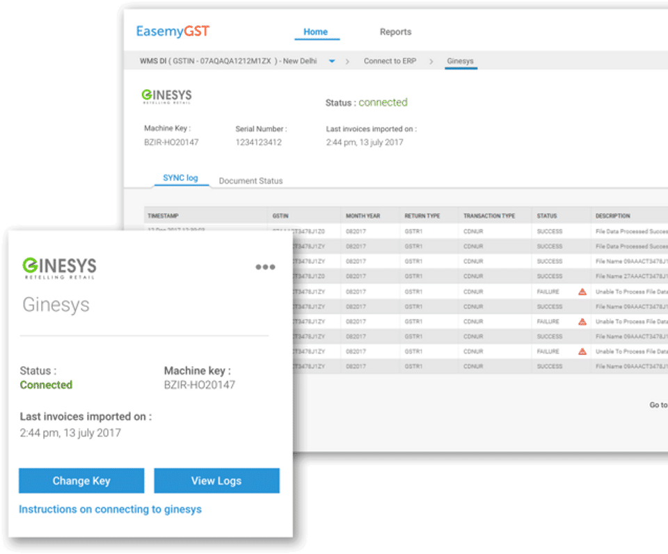Select machine key BZIR-HO20147 on the card
Image resolution: width=668 pixels, height=554 pixels.
pyautogui.click(x=200, y=385)
